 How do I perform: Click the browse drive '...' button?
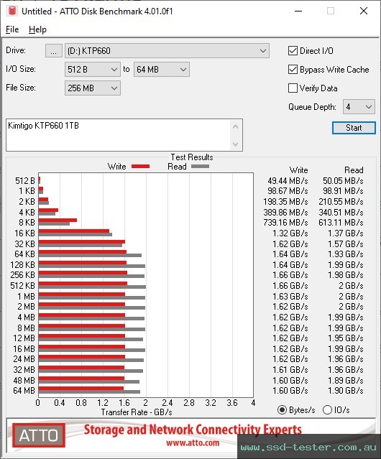(54, 51)
